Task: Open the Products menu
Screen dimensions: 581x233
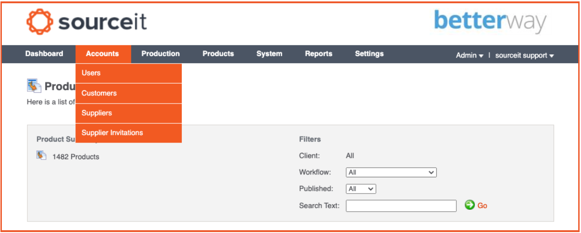Action: pos(218,54)
